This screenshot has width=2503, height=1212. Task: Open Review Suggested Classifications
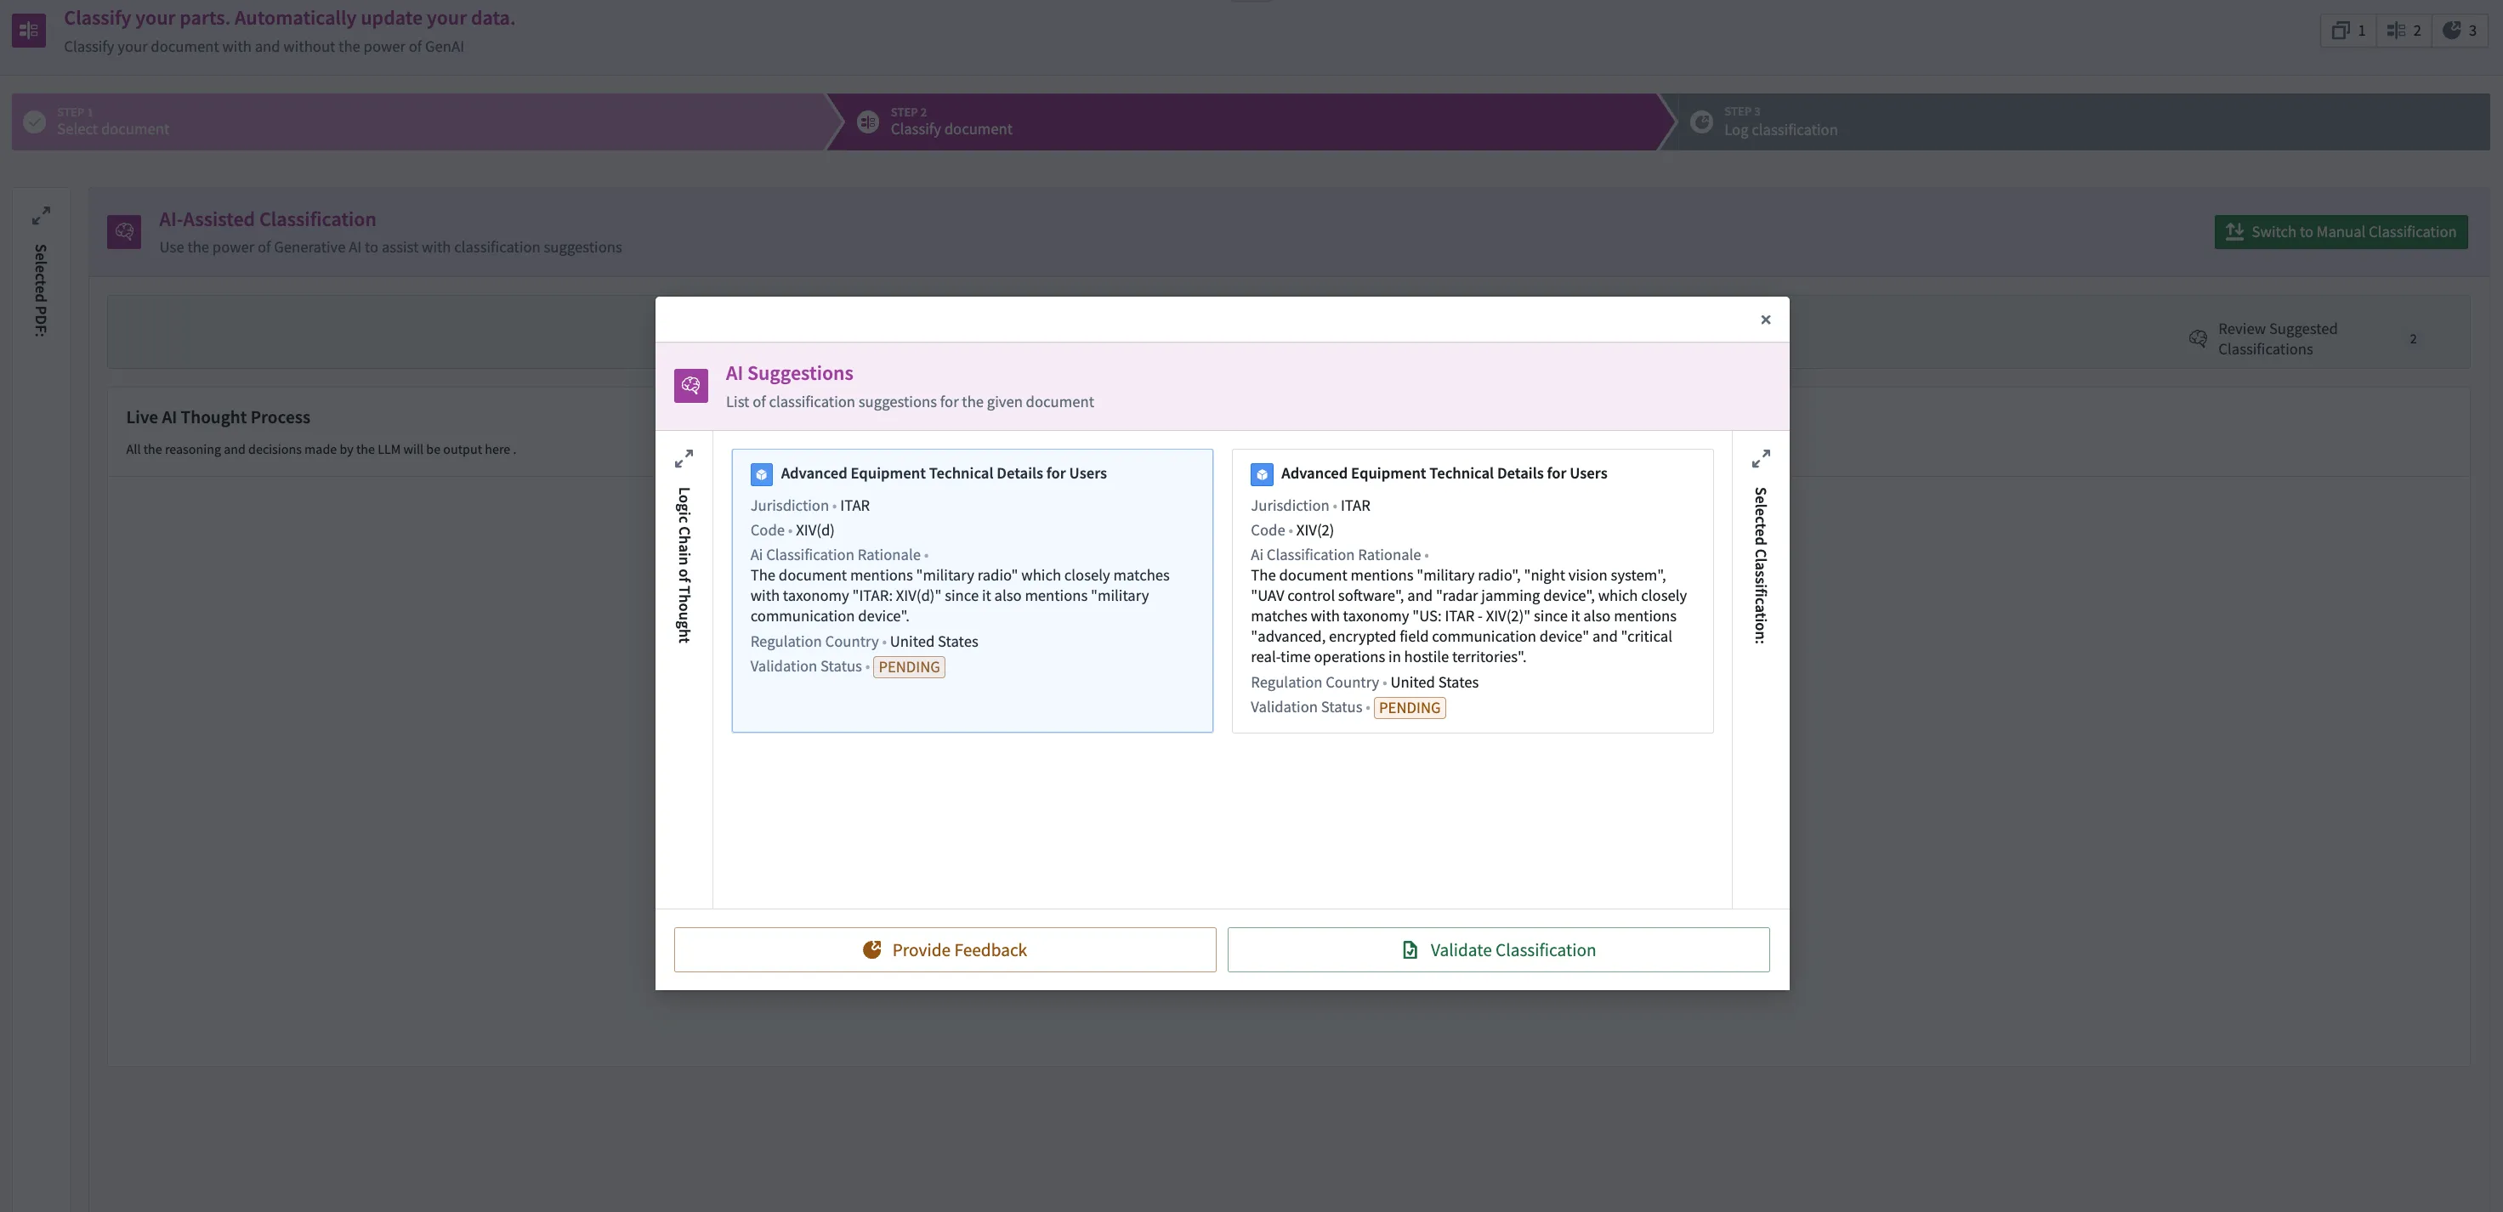click(2277, 339)
